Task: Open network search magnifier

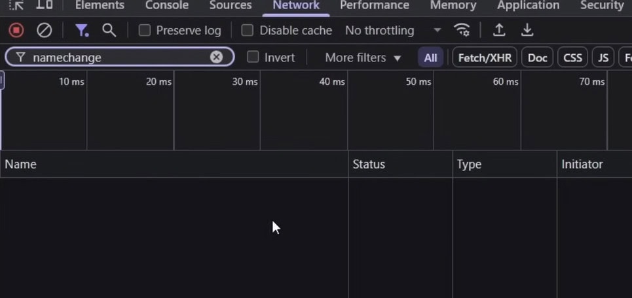Action: (x=109, y=30)
